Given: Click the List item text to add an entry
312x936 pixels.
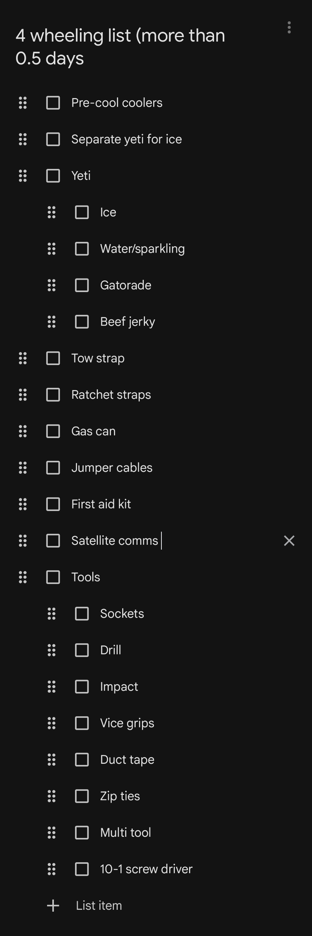Looking at the screenshot, I should coord(99,905).
